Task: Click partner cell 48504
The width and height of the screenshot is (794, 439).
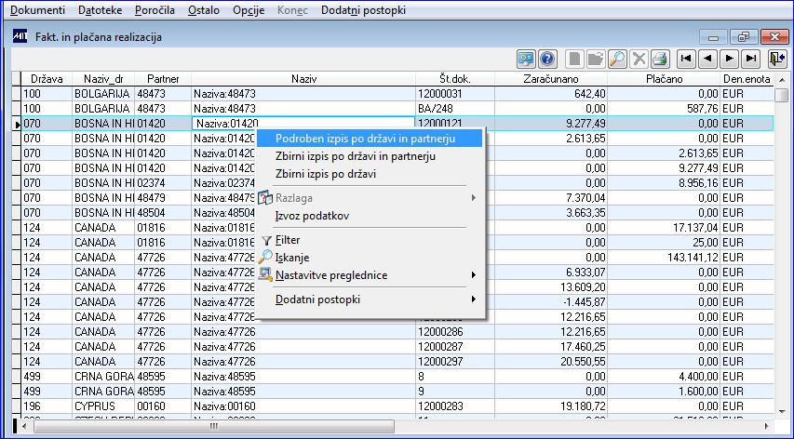Action: click(163, 213)
